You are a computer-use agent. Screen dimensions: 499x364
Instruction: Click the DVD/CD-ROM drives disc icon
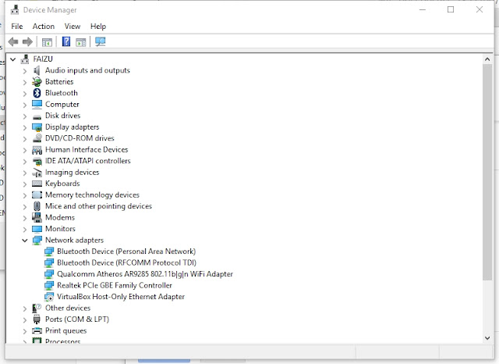coord(37,138)
